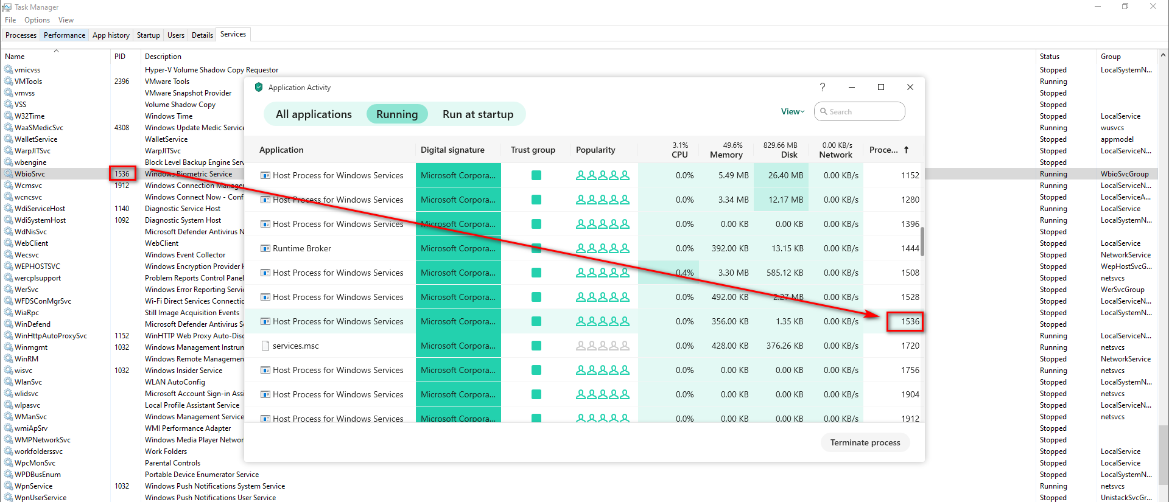
Task: Click the Application Activity shield icon
Action: [x=259, y=87]
